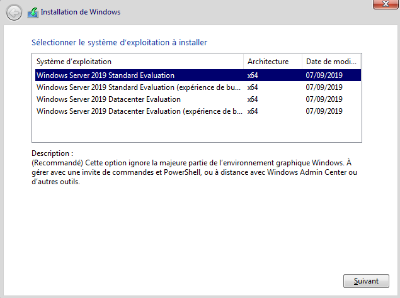400x298 pixels.
Task: Click the Date de modification column header
Action: (331, 62)
